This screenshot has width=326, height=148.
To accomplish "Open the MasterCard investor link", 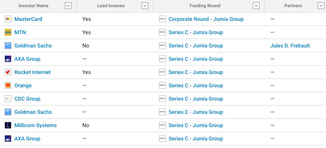I will pos(28,19).
